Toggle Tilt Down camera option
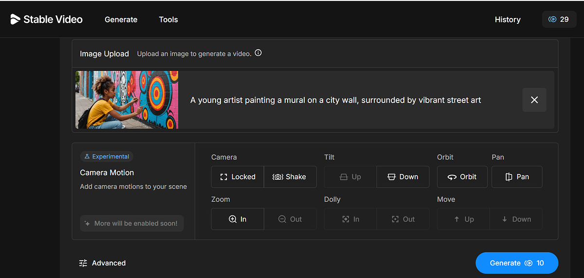 [x=403, y=177]
